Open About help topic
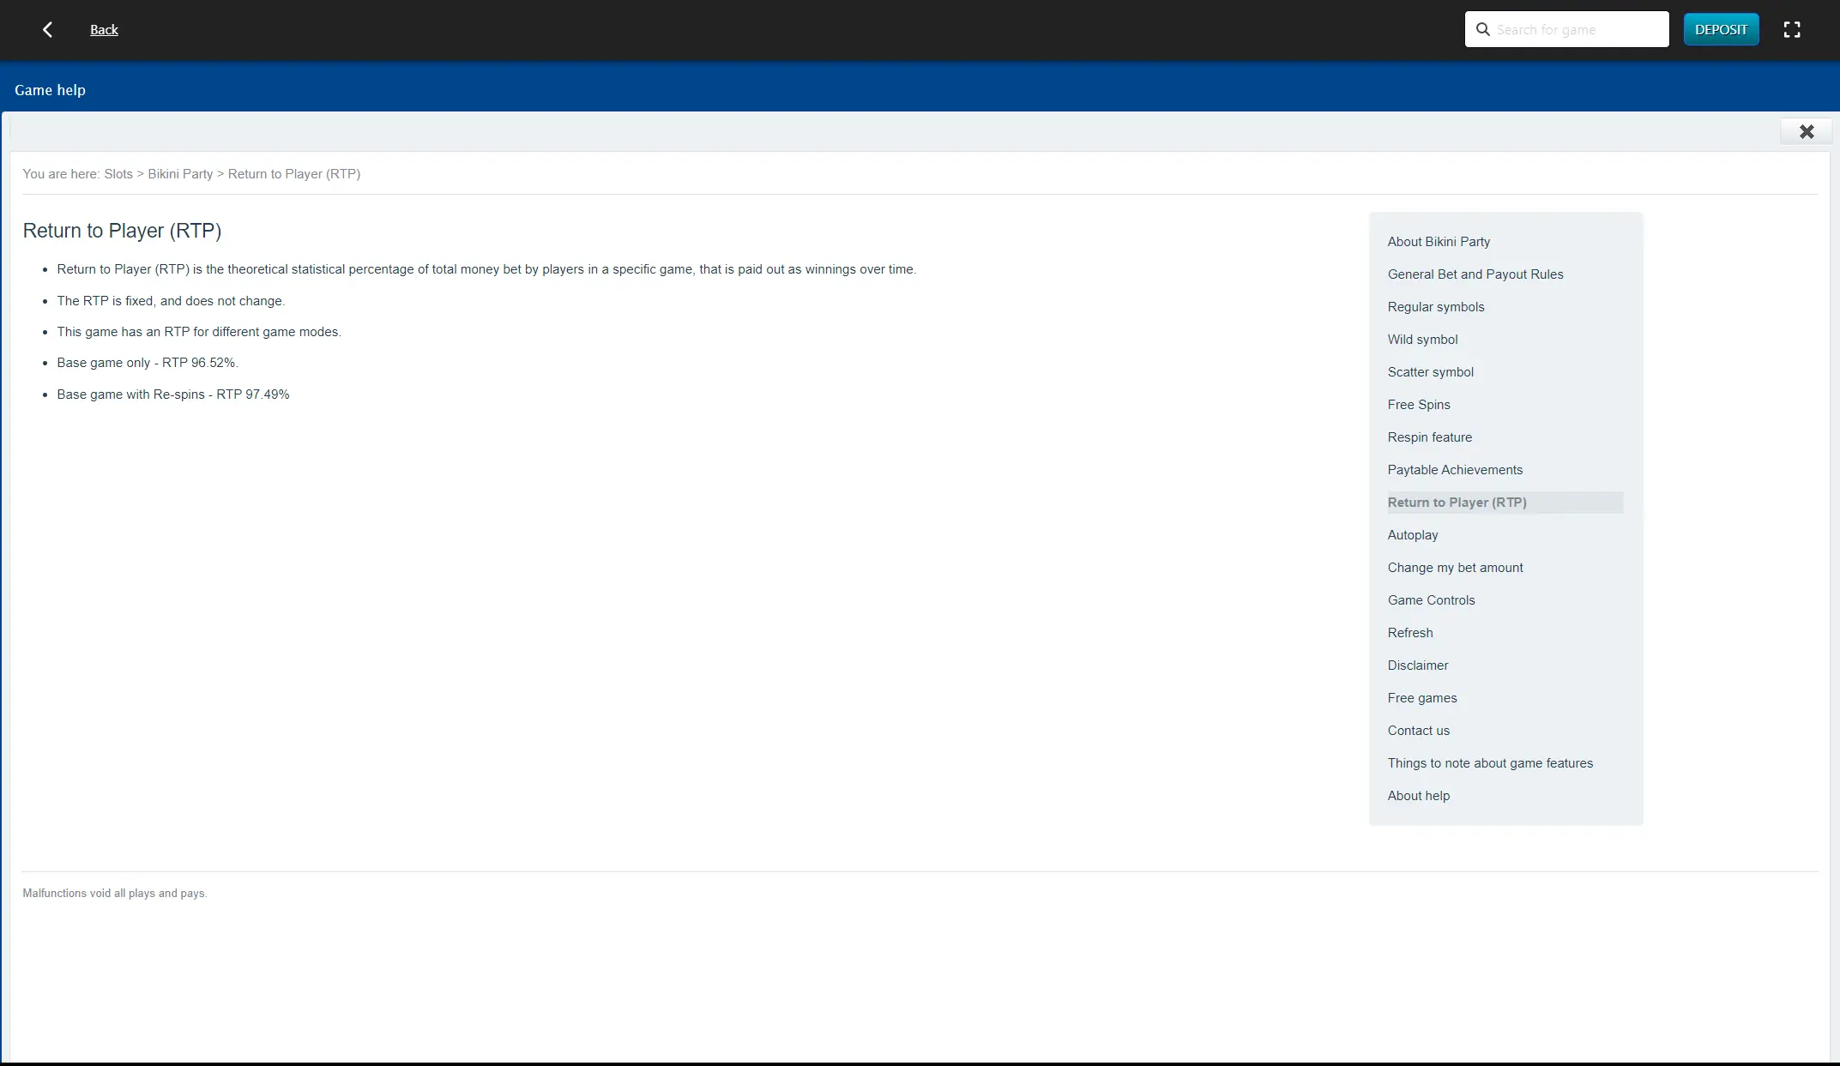The height and width of the screenshot is (1066, 1840). pyautogui.click(x=1418, y=796)
